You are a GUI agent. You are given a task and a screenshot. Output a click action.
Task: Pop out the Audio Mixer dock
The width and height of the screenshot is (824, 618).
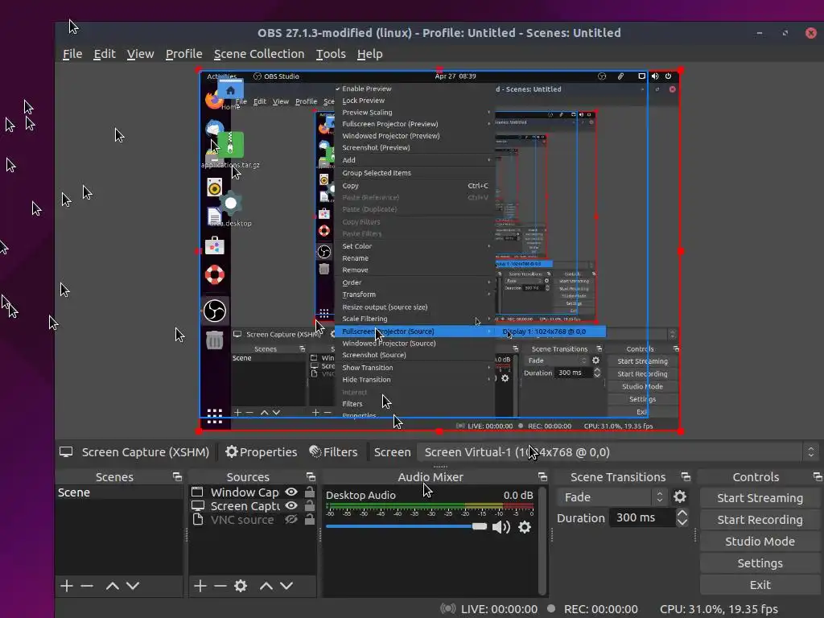tap(543, 476)
